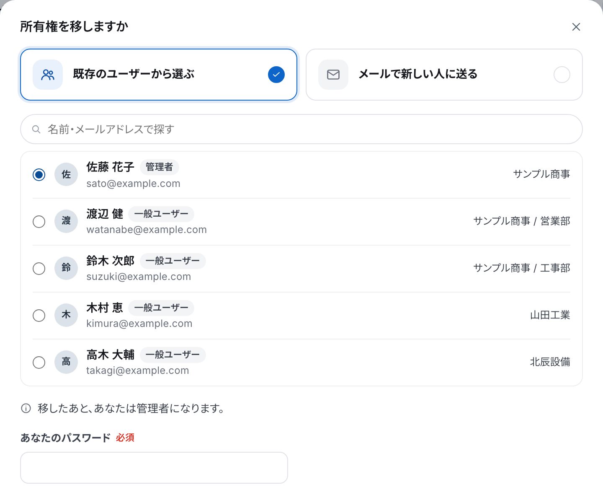Click avatar 高 for 高木 大輔
603x487 pixels.
coord(66,362)
